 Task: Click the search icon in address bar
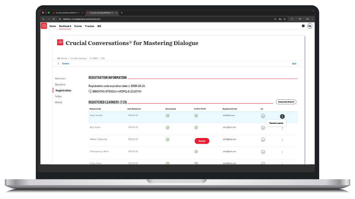275,19
